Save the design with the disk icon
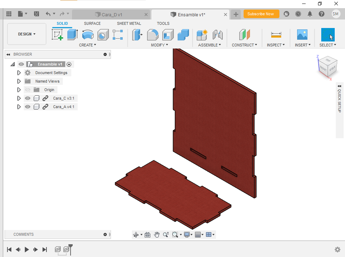This screenshot has height=257, width=345. click(37, 14)
